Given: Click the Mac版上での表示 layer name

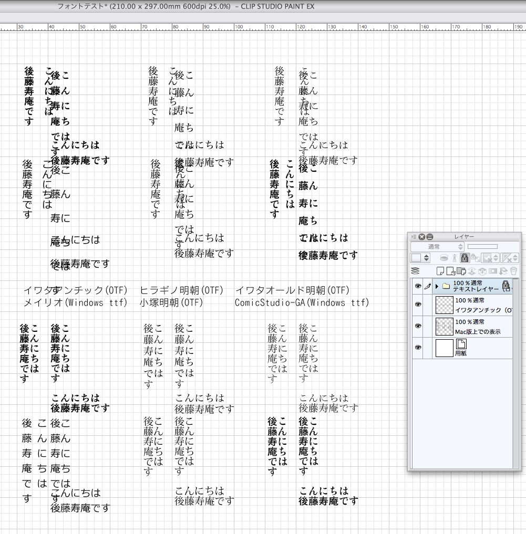Looking at the screenshot, I should 478,331.
